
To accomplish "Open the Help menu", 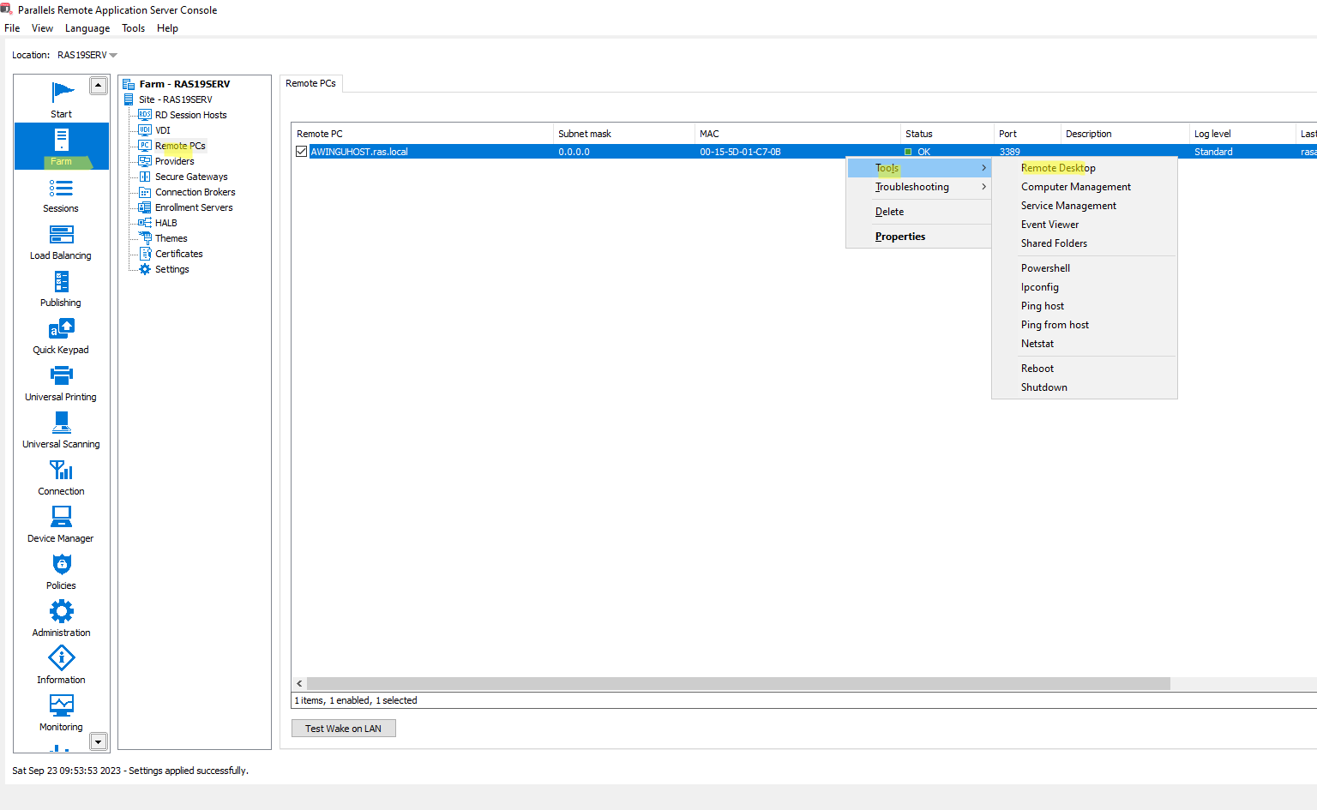I will [x=167, y=28].
